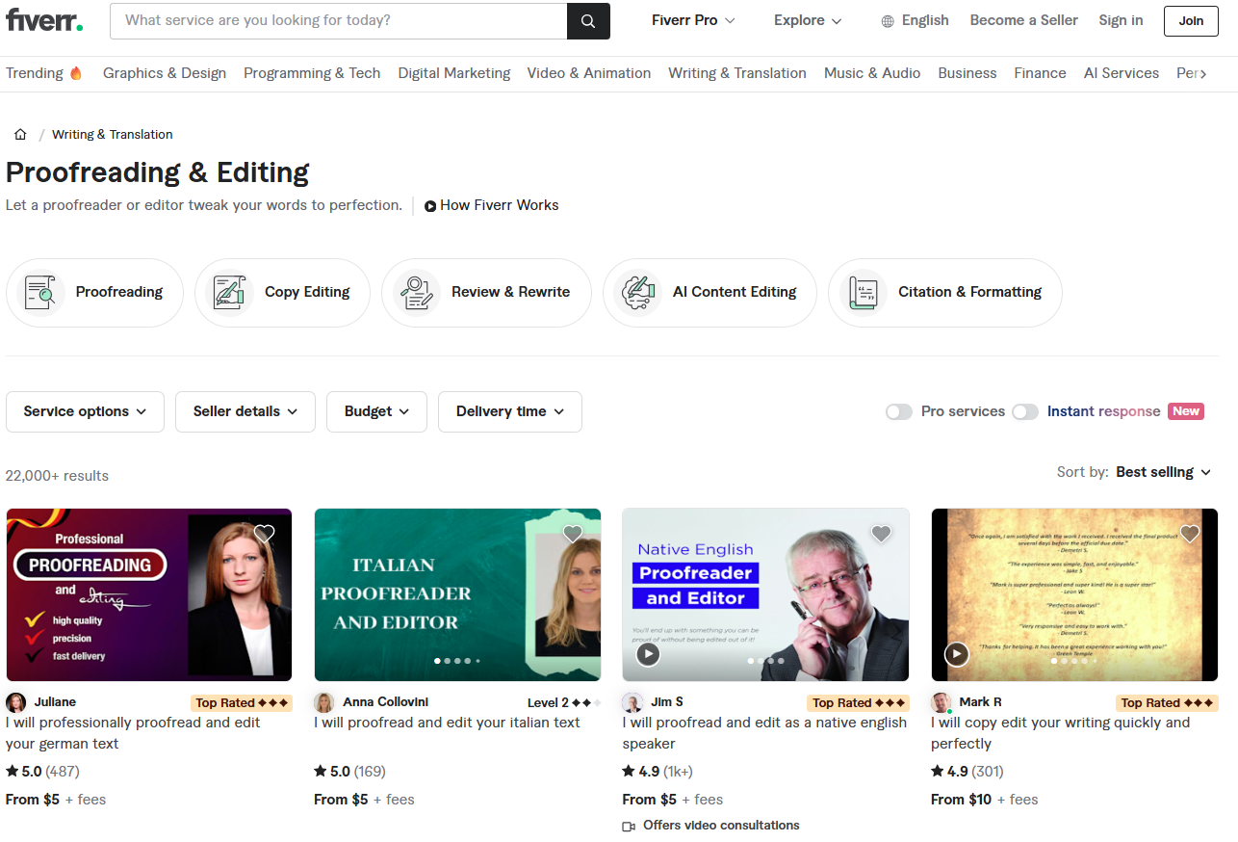Click the home breadcrumb icon

pyautogui.click(x=20, y=134)
